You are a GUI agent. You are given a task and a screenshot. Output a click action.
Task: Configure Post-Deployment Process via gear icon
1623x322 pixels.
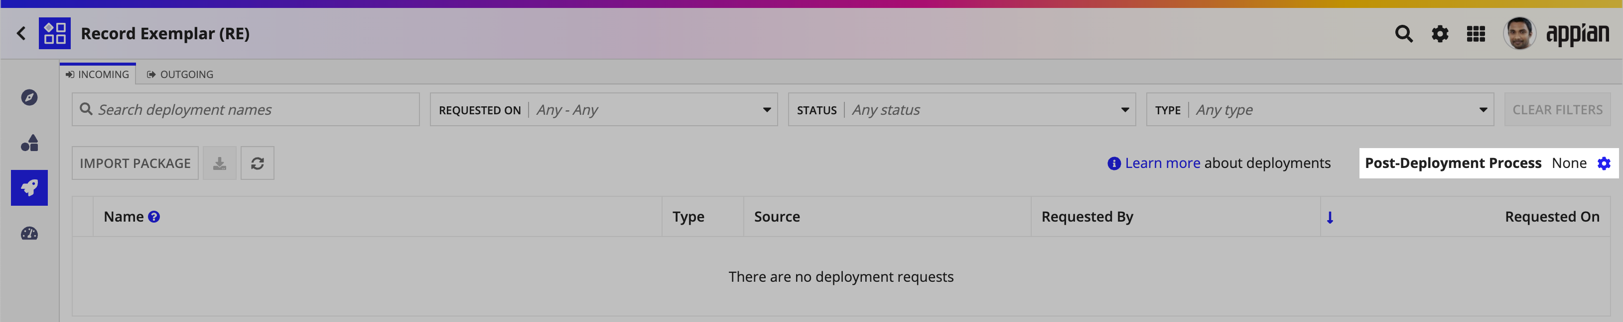(x=1604, y=163)
